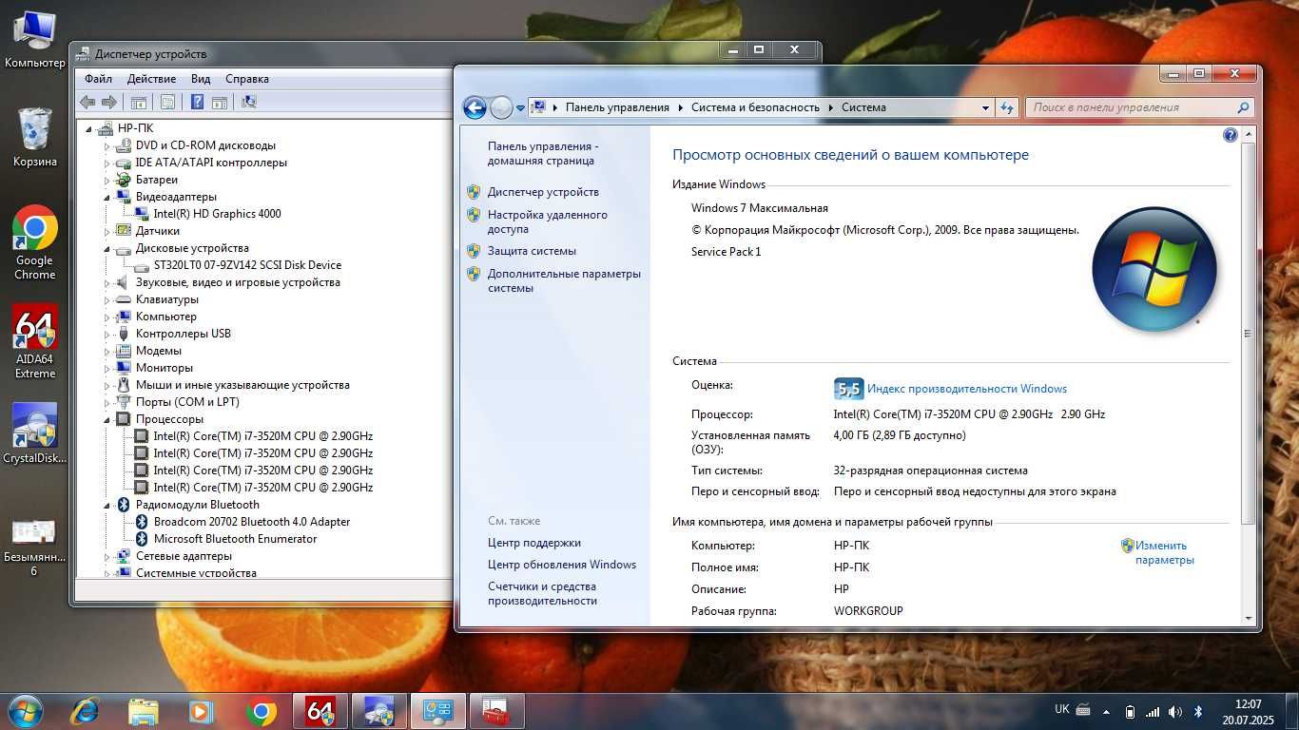Screen dimensions: 1299x730
Task: Open Центр обновления Windows link
Action: (x=562, y=565)
